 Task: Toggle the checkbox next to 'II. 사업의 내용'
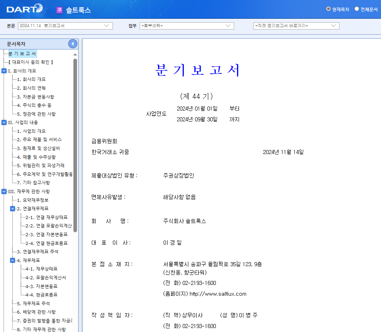4,123
